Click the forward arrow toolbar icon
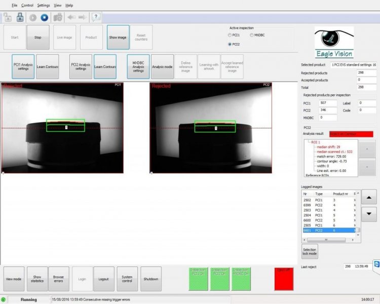This screenshot has width=380, height=304. coord(83,17)
